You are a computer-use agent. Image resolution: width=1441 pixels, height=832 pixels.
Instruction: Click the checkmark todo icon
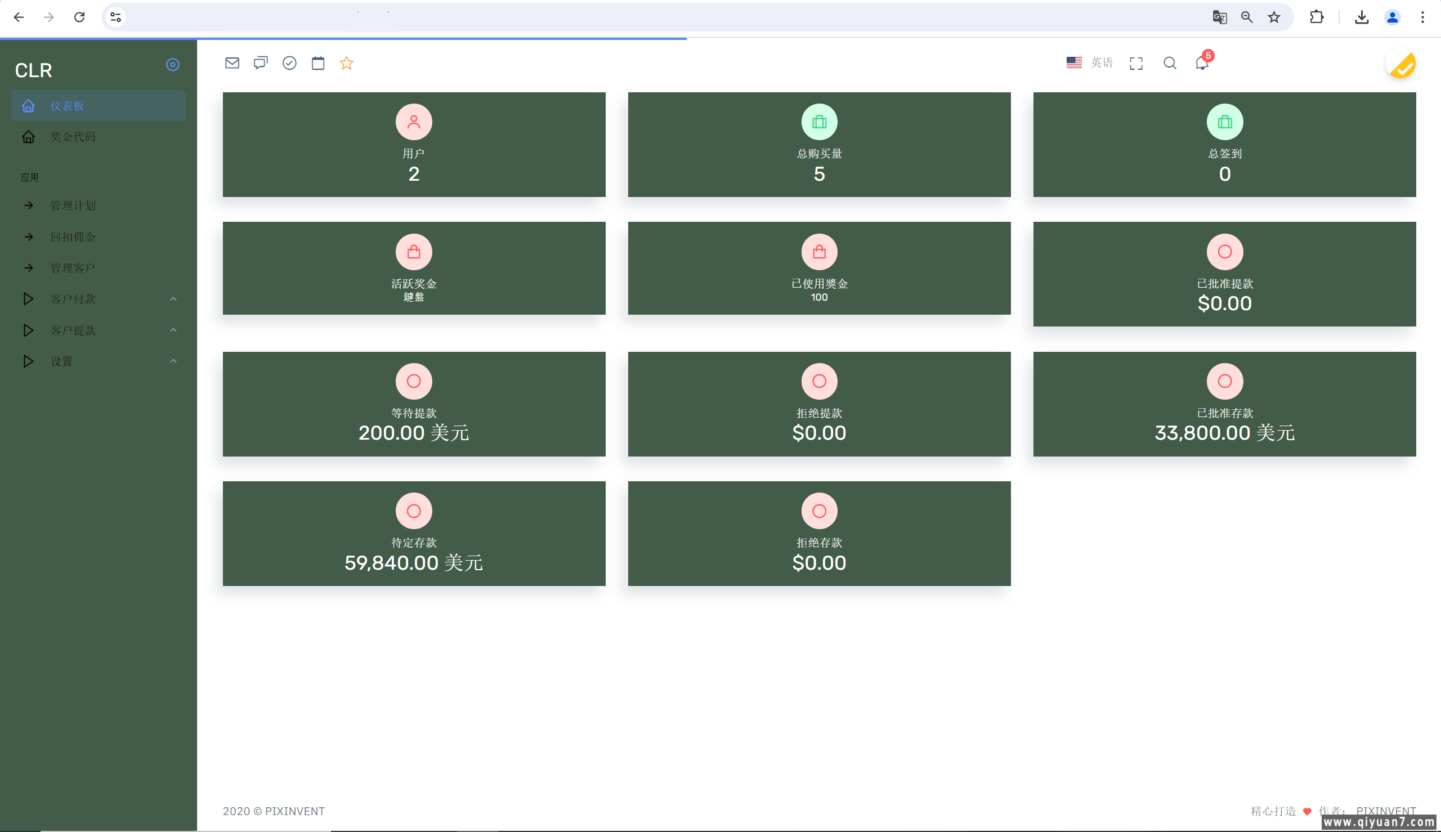(290, 63)
